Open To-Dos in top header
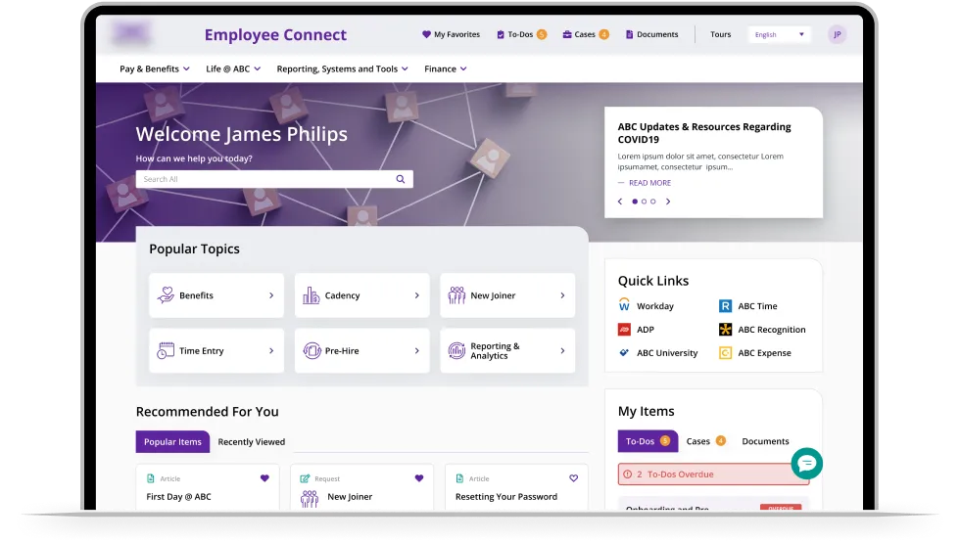Screen dimensions: 960x542 point(521,34)
